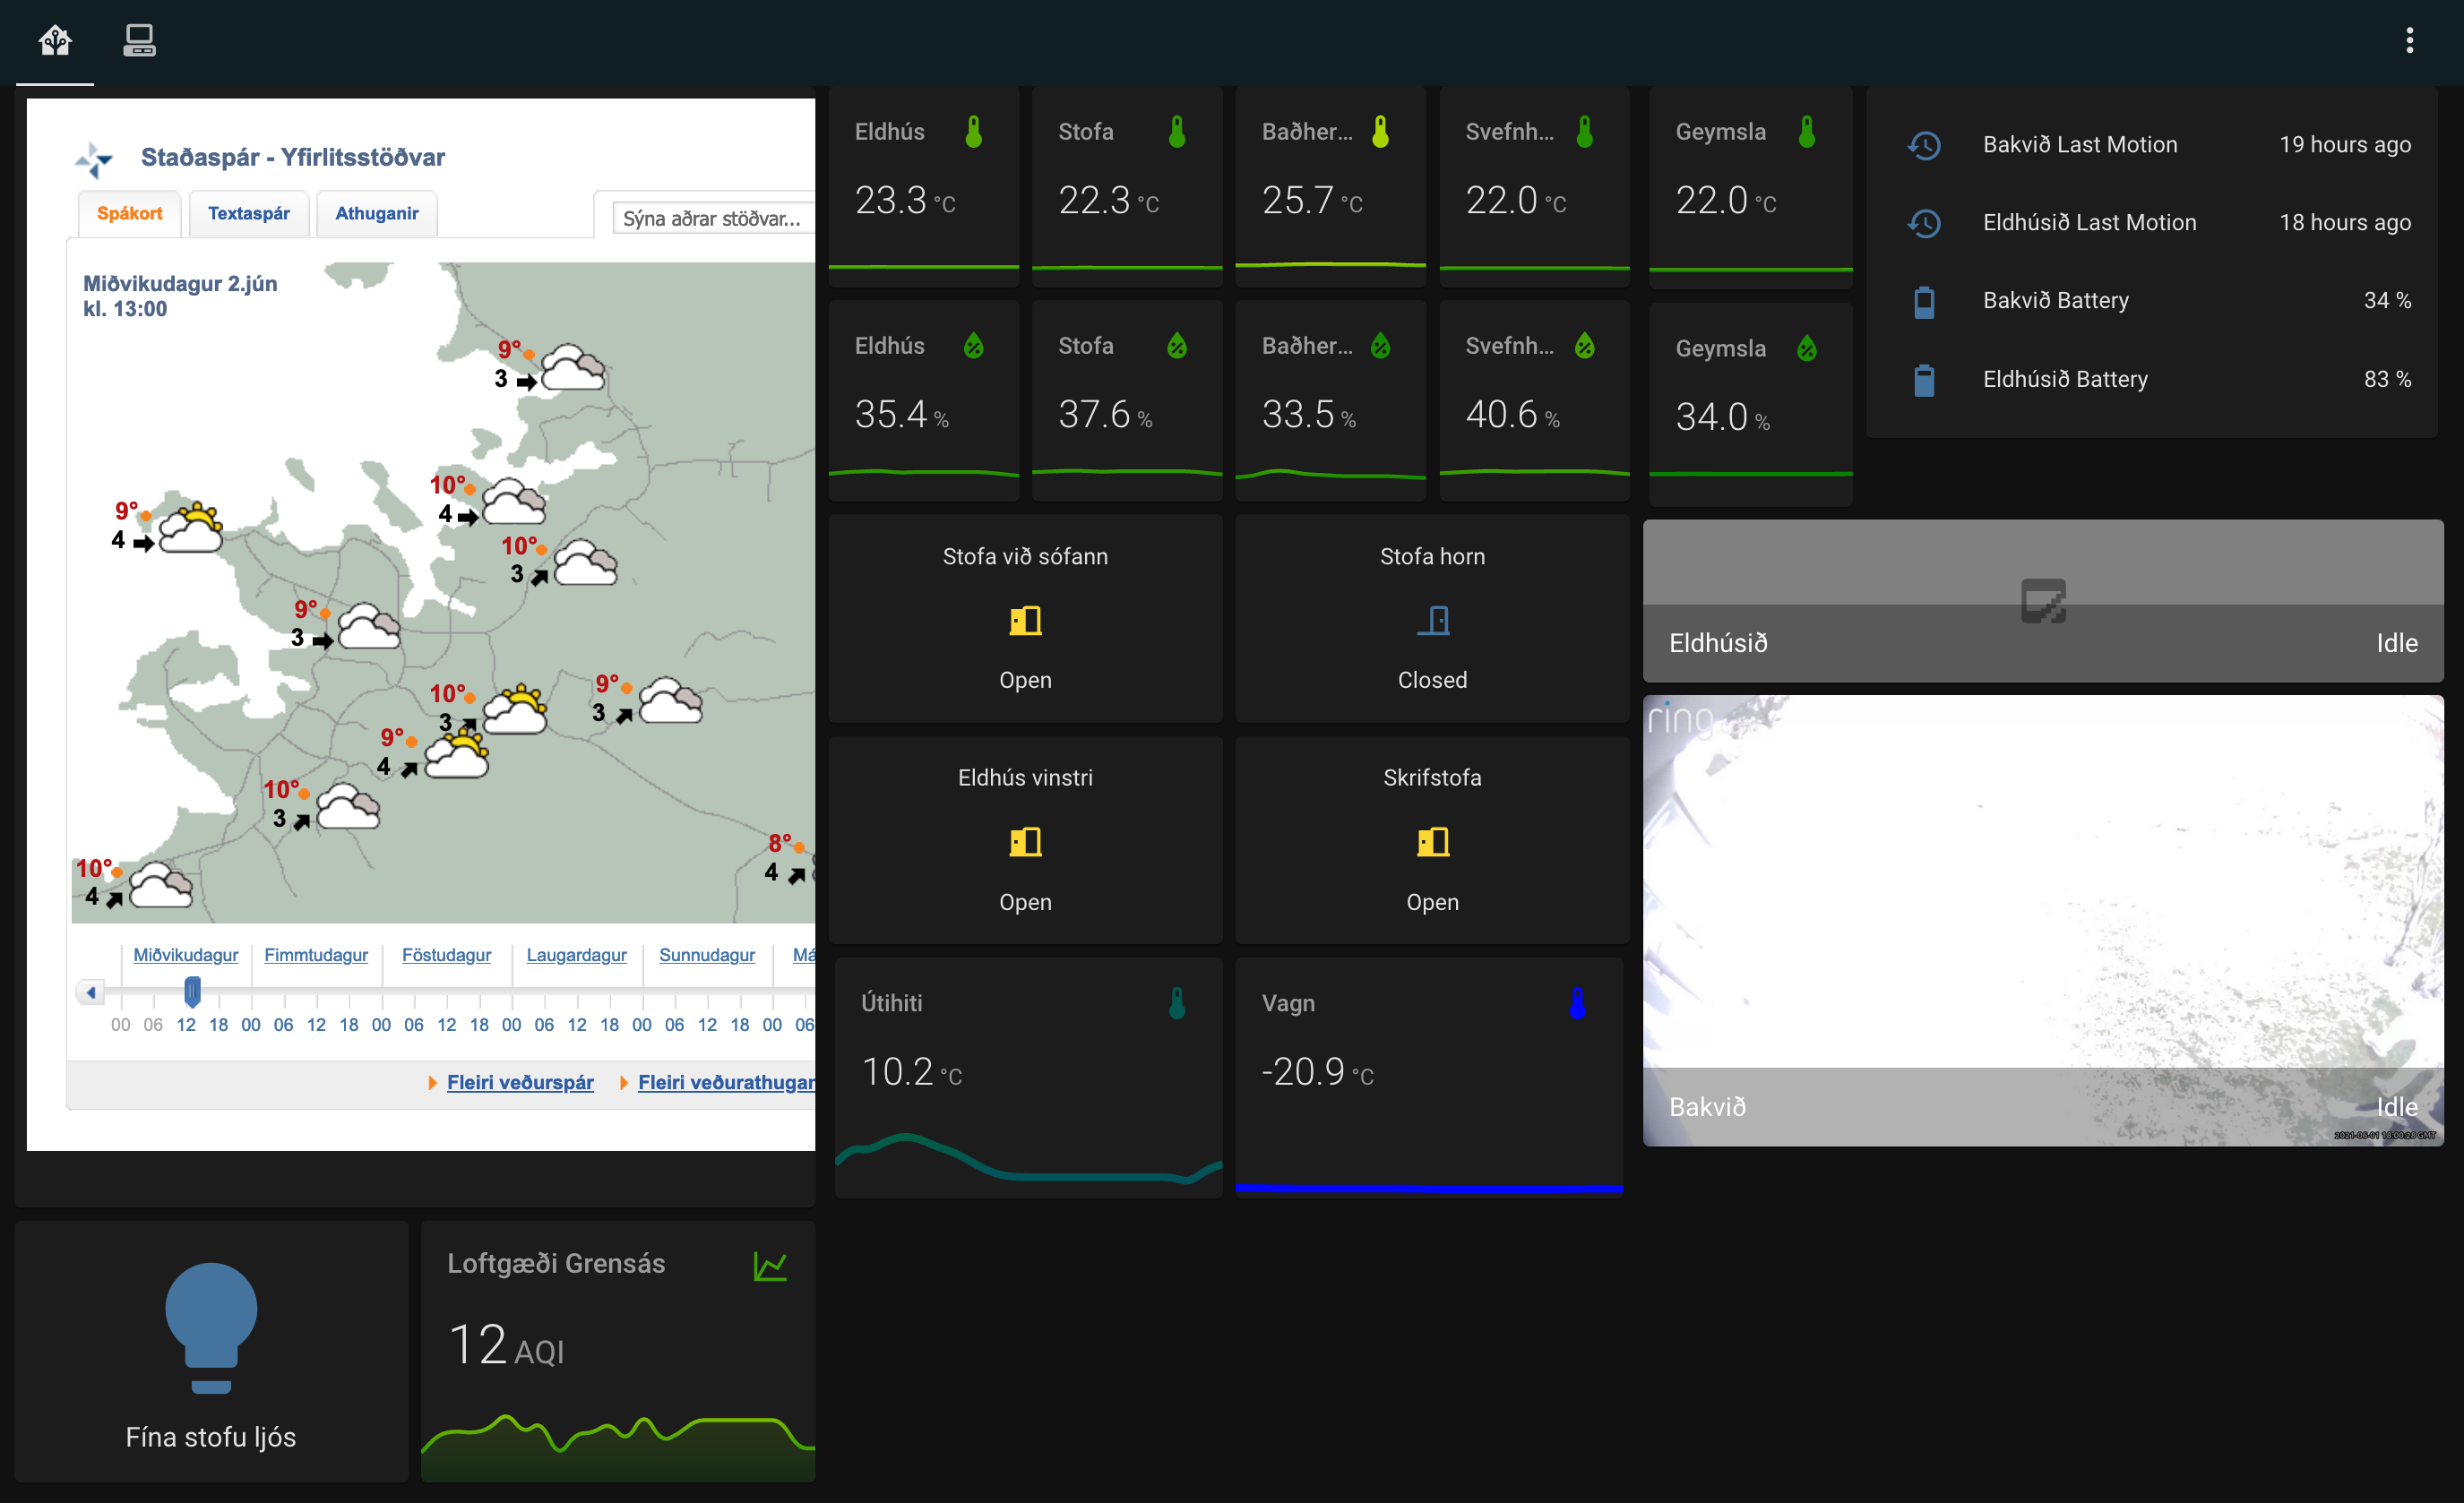Open the Fleiri veðurspár link

[520, 1082]
